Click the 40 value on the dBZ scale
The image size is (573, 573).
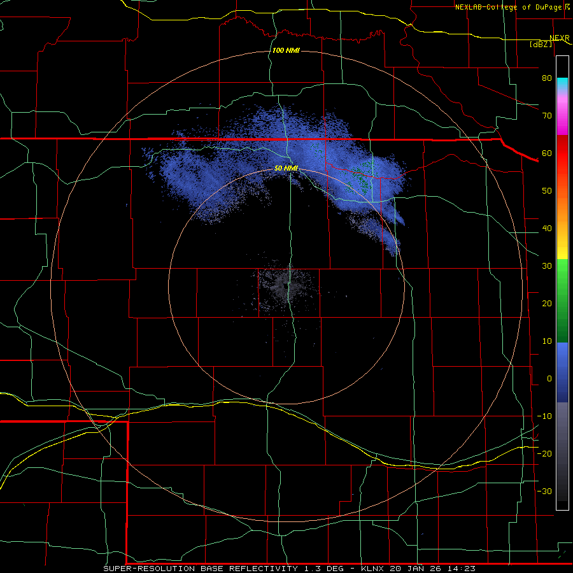pos(547,229)
